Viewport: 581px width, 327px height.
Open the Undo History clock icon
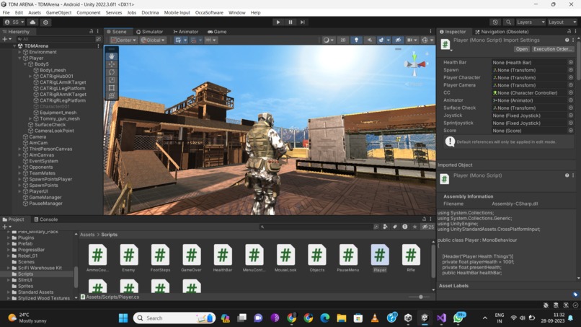495,22
